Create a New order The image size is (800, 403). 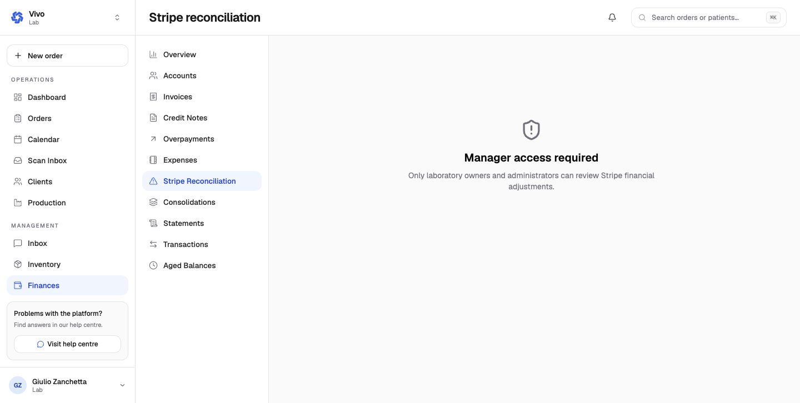tap(67, 56)
